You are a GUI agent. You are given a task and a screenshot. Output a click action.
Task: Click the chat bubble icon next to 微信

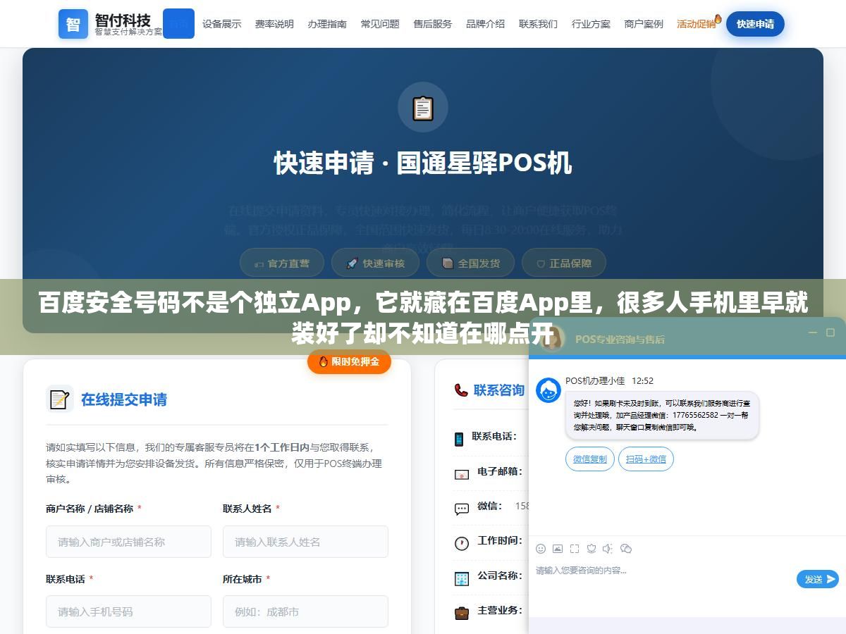point(461,509)
